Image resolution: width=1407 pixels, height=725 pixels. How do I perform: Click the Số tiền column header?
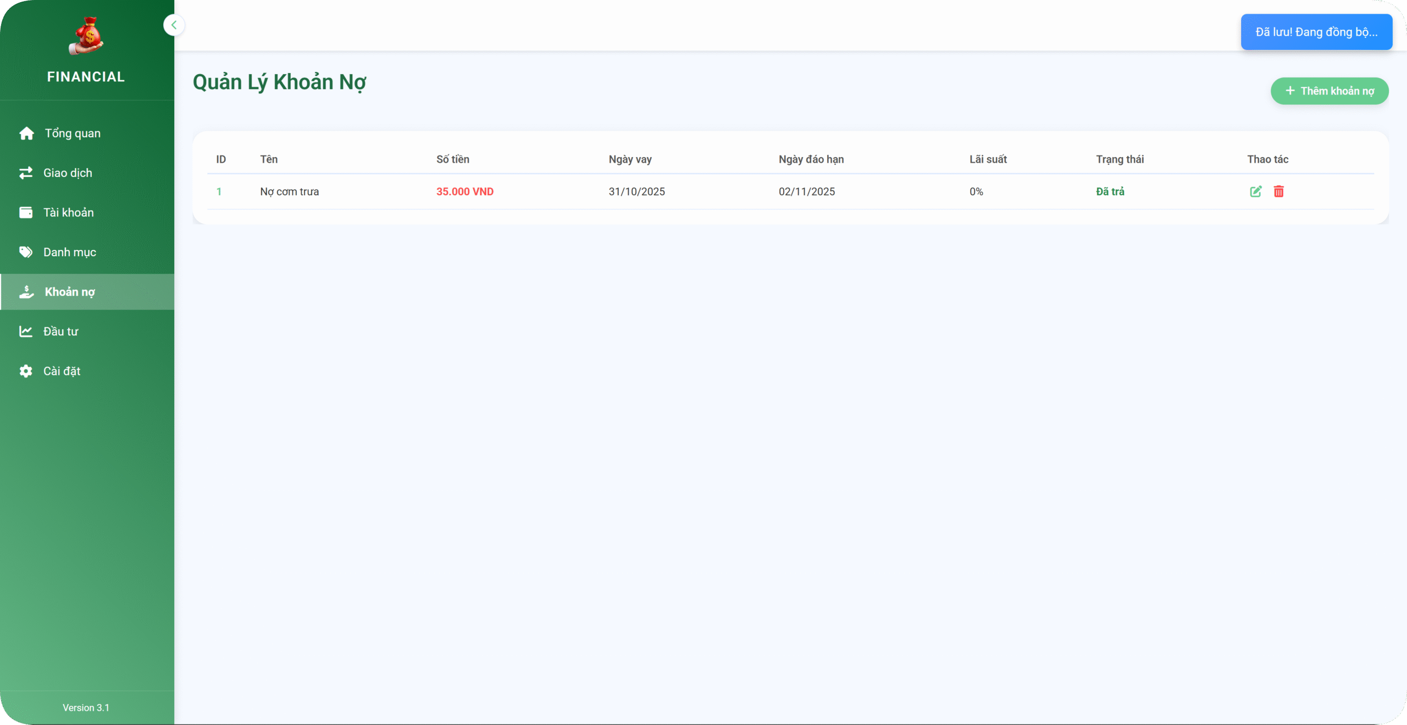(452, 159)
